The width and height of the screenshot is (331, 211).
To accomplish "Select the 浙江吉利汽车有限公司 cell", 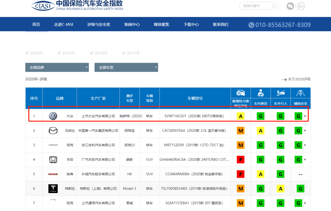I will (x=98, y=145).
